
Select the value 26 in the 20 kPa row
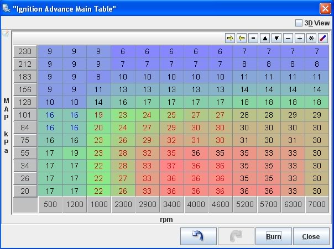click(123, 191)
